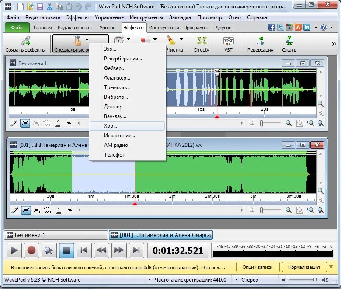Jump to the start of the track
Viewport: 341px width, 289px height.
tap(84, 250)
